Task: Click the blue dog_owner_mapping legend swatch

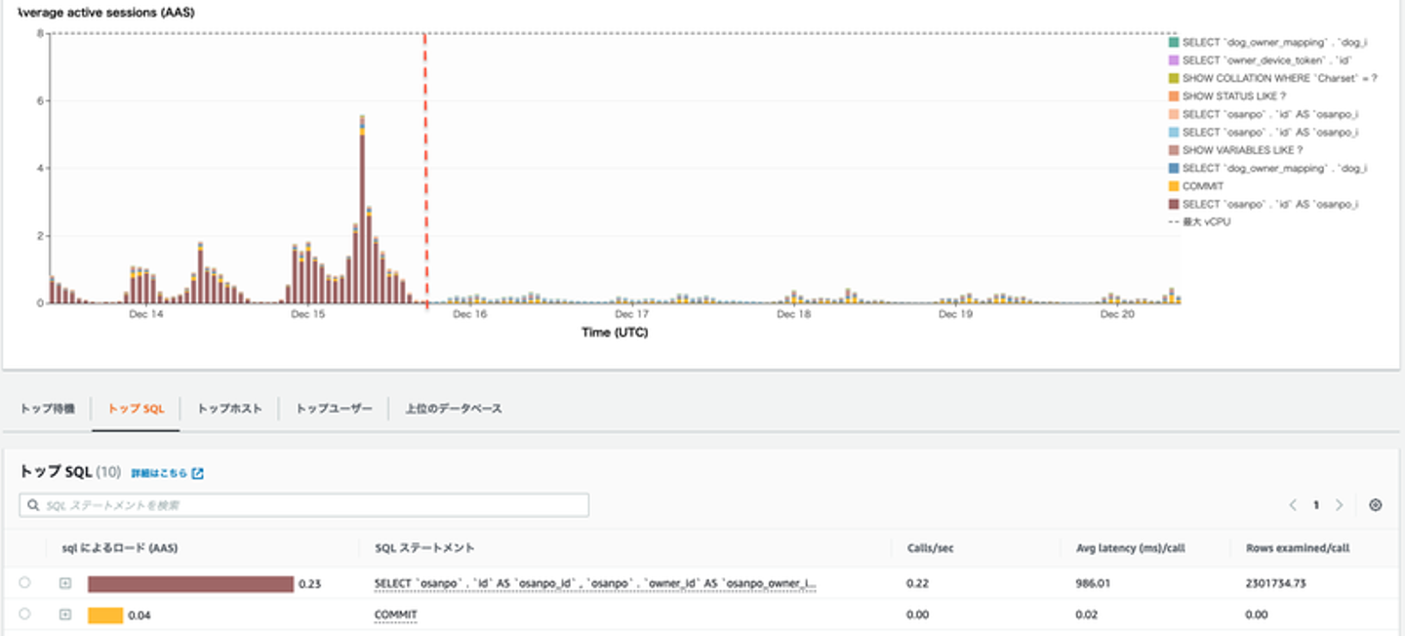Action: click(x=1174, y=168)
